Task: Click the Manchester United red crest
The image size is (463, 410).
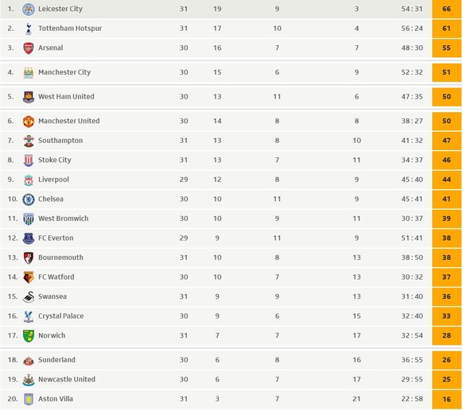Action: tap(29, 122)
